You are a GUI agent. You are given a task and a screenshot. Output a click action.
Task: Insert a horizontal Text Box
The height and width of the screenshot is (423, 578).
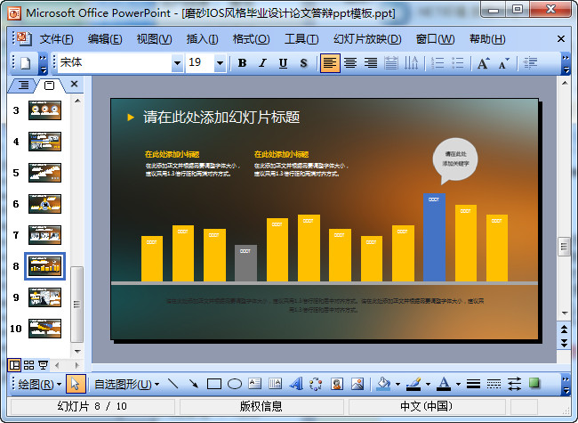pyautogui.click(x=254, y=384)
